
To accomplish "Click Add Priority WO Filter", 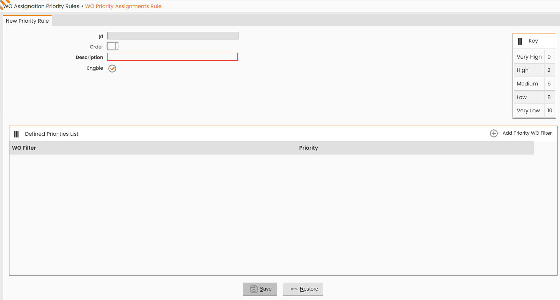I will 527,133.
